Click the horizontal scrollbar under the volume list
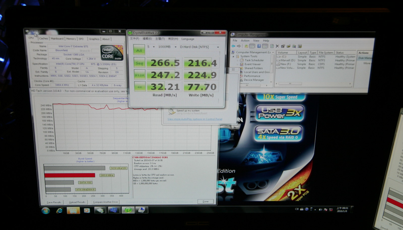This screenshot has height=230, width=403. pos(313,84)
